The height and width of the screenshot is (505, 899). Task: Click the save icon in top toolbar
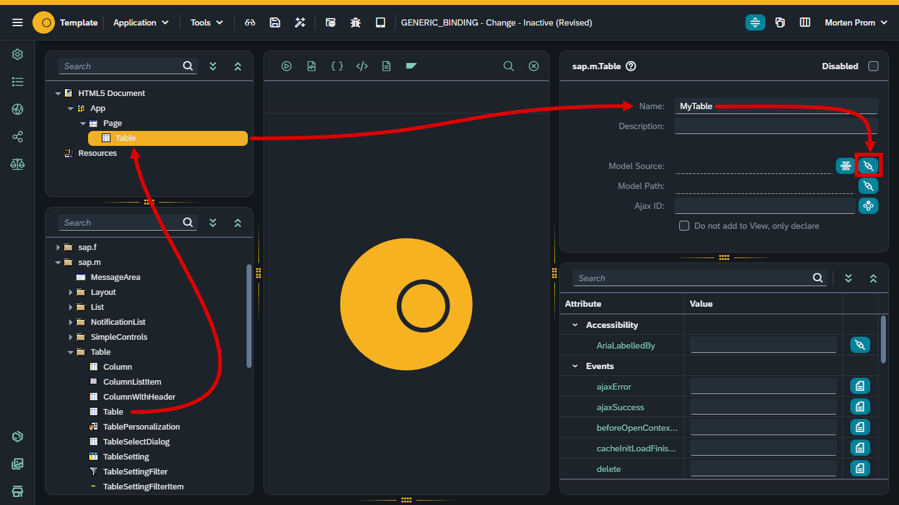click(275, 22)
